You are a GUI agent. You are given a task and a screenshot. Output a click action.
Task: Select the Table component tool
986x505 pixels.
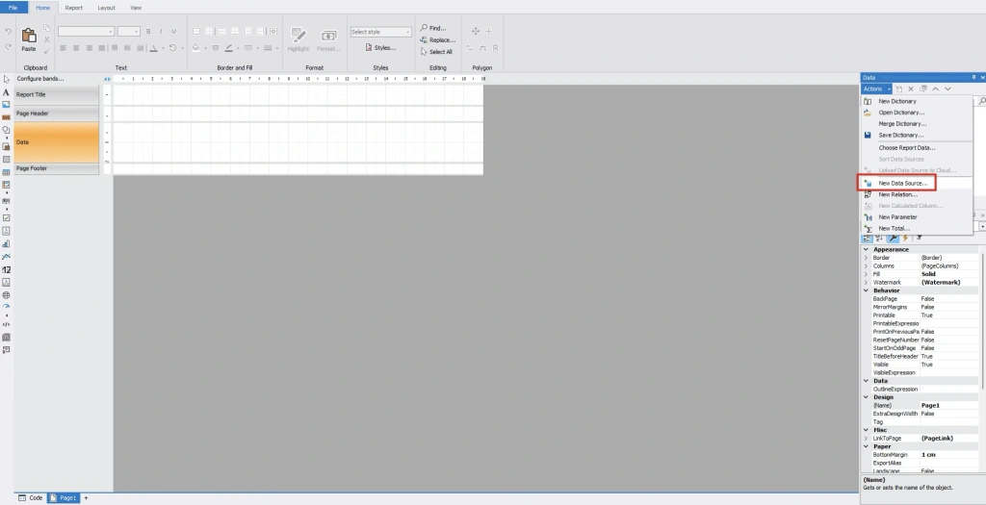coord(7,173)
